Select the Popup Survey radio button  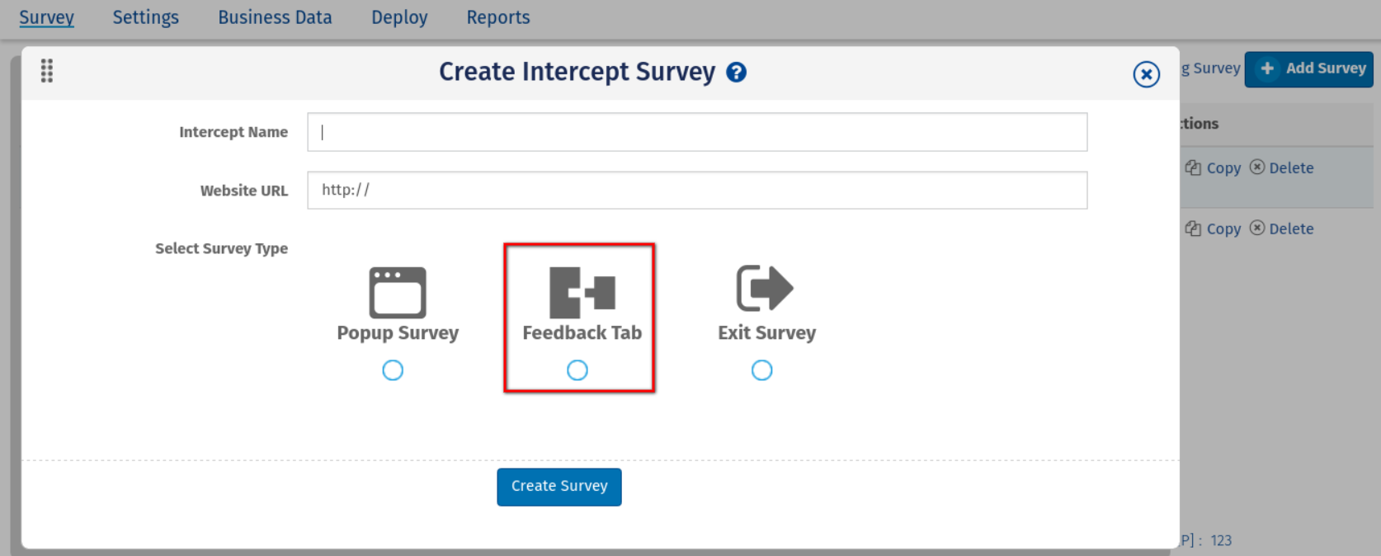pyautogui.click(x=393, y=370)
